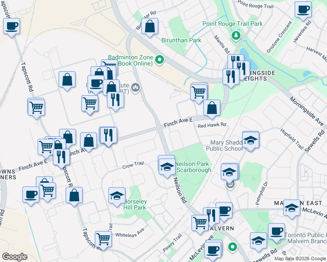327x262 pixels.
Task: Open the restaurant marker on Finch Ave E mid-block
Action: click(108, 135)
